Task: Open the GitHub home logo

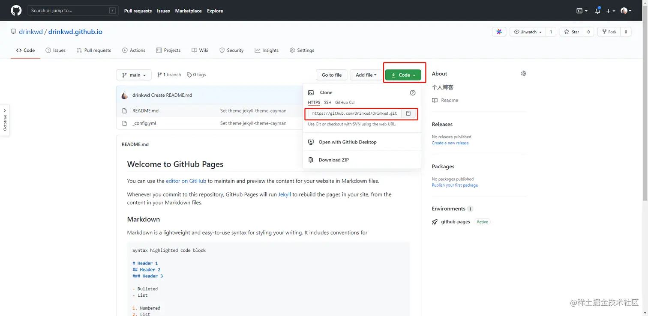Action: (16, 11)
